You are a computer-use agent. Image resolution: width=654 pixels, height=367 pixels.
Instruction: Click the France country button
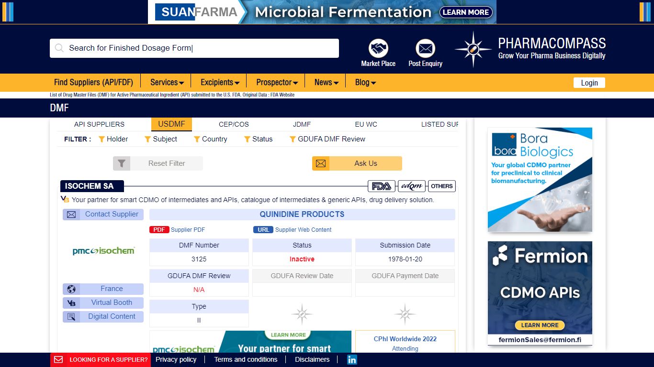[x=103, y=289]
